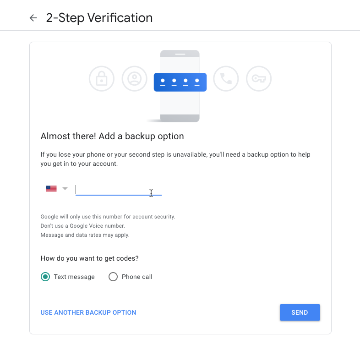This screenshot has width=360, height=355.
Task: Click the 2-Step Verification page title
Action: point(99,18)
